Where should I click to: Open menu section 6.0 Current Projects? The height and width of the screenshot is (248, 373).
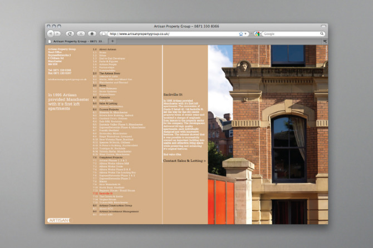[x=105, y=110]
